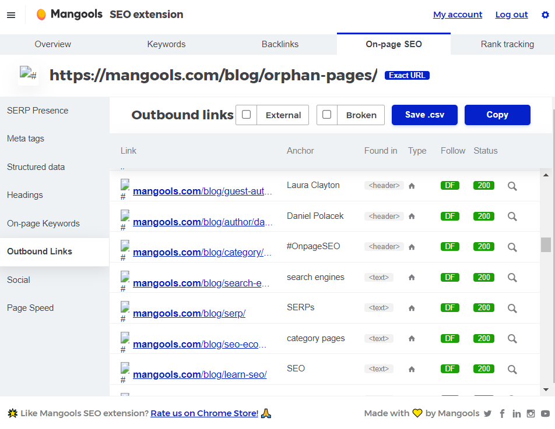
Task: Inspect the Laura Clayton row magnifier
Action: 512,186
